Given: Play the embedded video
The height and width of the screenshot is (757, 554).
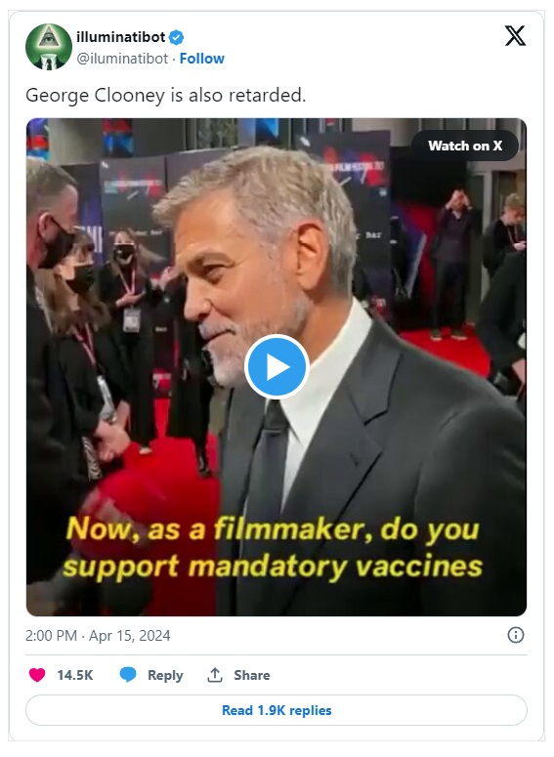Looking at the screenshot, I should click(277, 367).
